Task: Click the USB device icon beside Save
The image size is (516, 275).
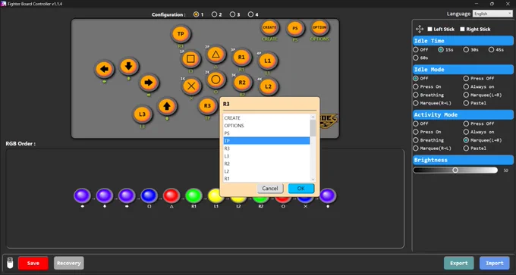Action: pyautogui.click(x=10, y=263)
